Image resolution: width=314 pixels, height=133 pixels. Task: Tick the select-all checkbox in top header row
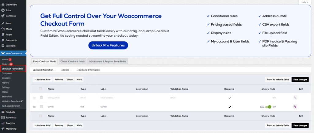[40, 89]
